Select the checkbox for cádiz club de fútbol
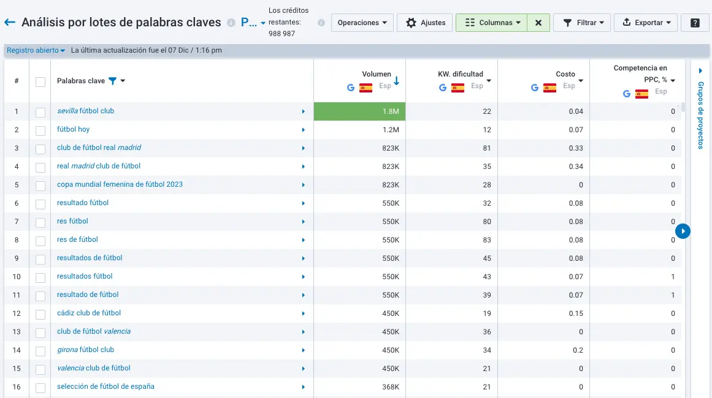The height and width of the screenshot is (398, 712). pyautogui.click(x=40, y=314)
